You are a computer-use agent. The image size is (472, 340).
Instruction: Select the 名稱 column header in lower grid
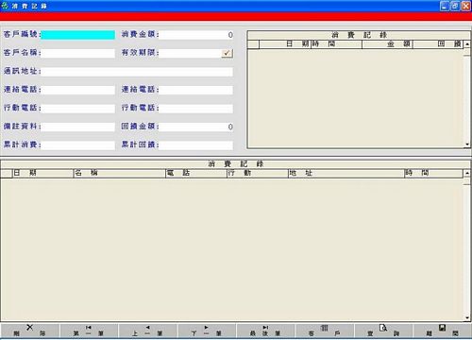(119, 173)
